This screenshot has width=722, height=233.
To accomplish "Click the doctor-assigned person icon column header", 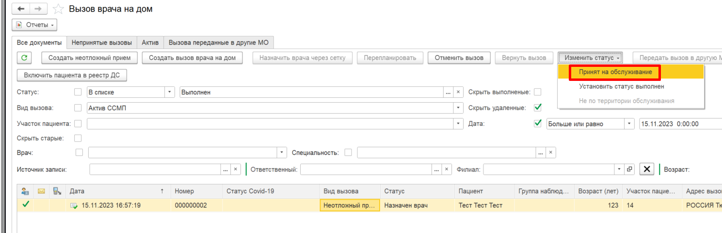I will (x=25, y=191).
